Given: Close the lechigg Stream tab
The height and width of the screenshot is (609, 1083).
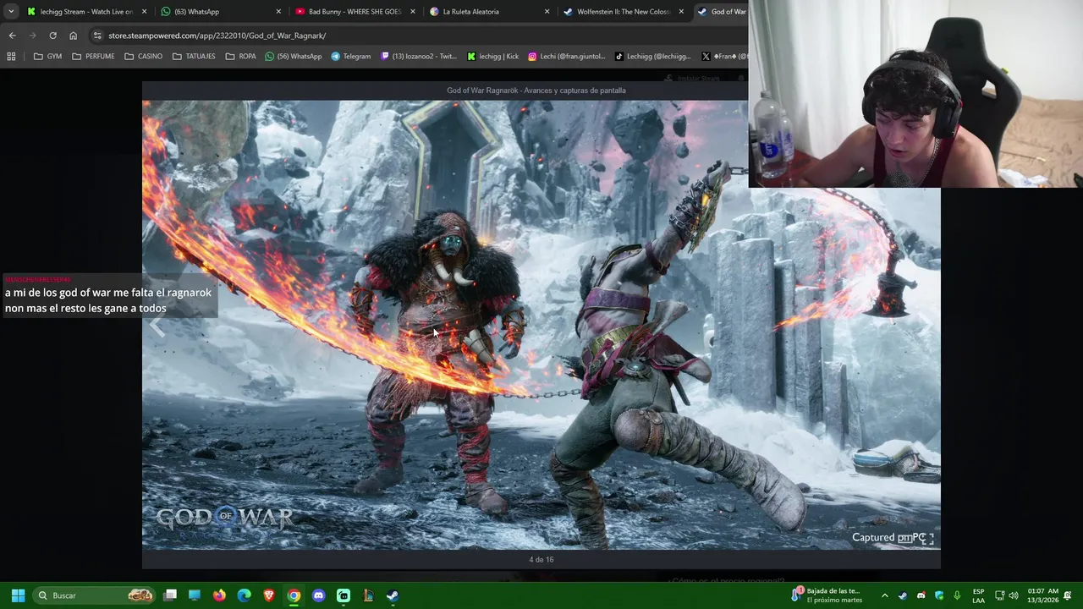Looking at the screenshot, I should (145, 12).
